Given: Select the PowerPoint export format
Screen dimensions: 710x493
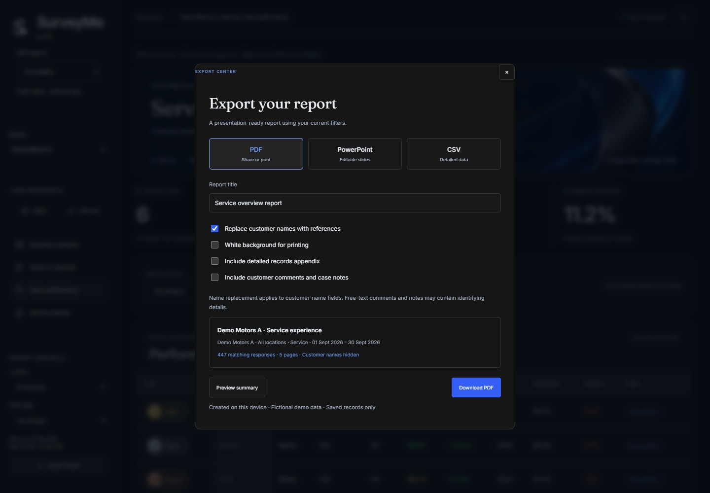Looking at the screenshot, I should (355, 154).
